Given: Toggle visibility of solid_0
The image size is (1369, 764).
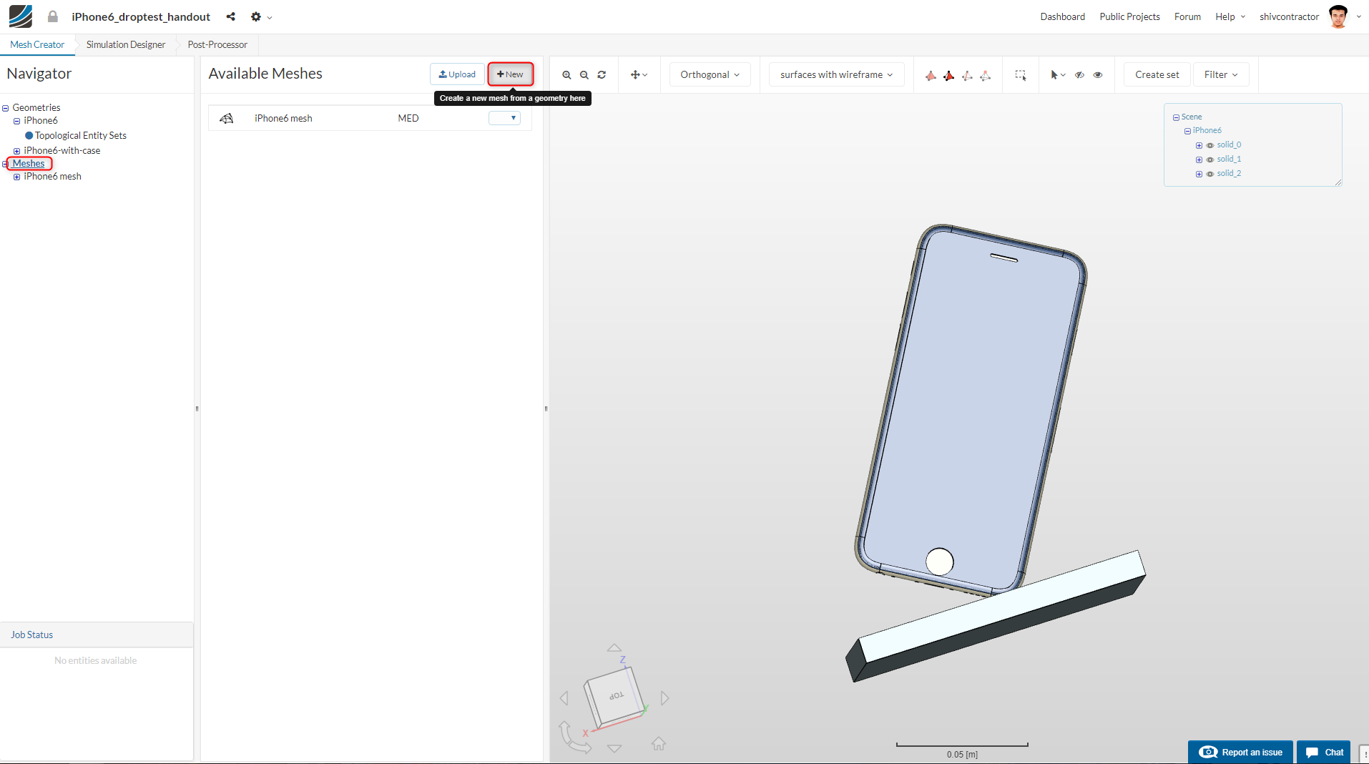Looking at the screenshot, I should click(1210, 145).
